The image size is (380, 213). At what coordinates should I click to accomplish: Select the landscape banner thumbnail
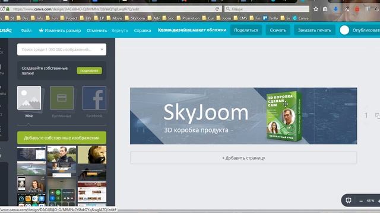click(x=31, y=168)
